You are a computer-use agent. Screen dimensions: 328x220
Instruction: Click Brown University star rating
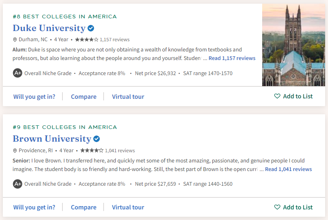pos(92,150)
